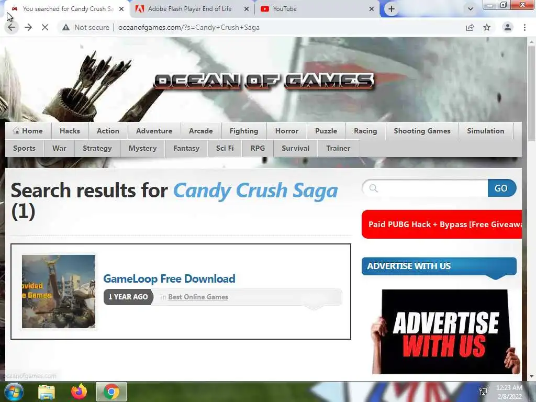Focus the site search input field
Image resolution: width=536 pixels, height=402 pixels.
point(425,188)
